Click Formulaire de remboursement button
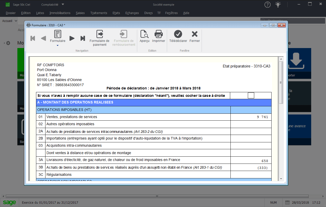Image resolution: width=326 pixels, height=207 pixels. [124, 38]
